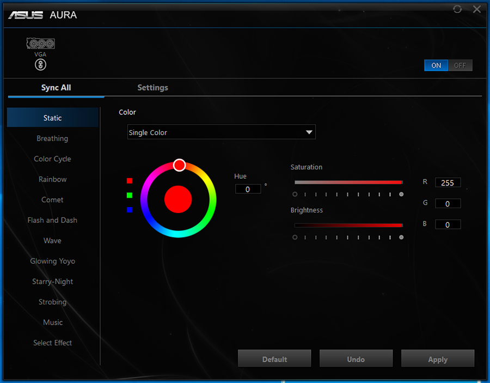490x383 pixels.
Task: Select the Breathing effect
Action: pos(52,138)
